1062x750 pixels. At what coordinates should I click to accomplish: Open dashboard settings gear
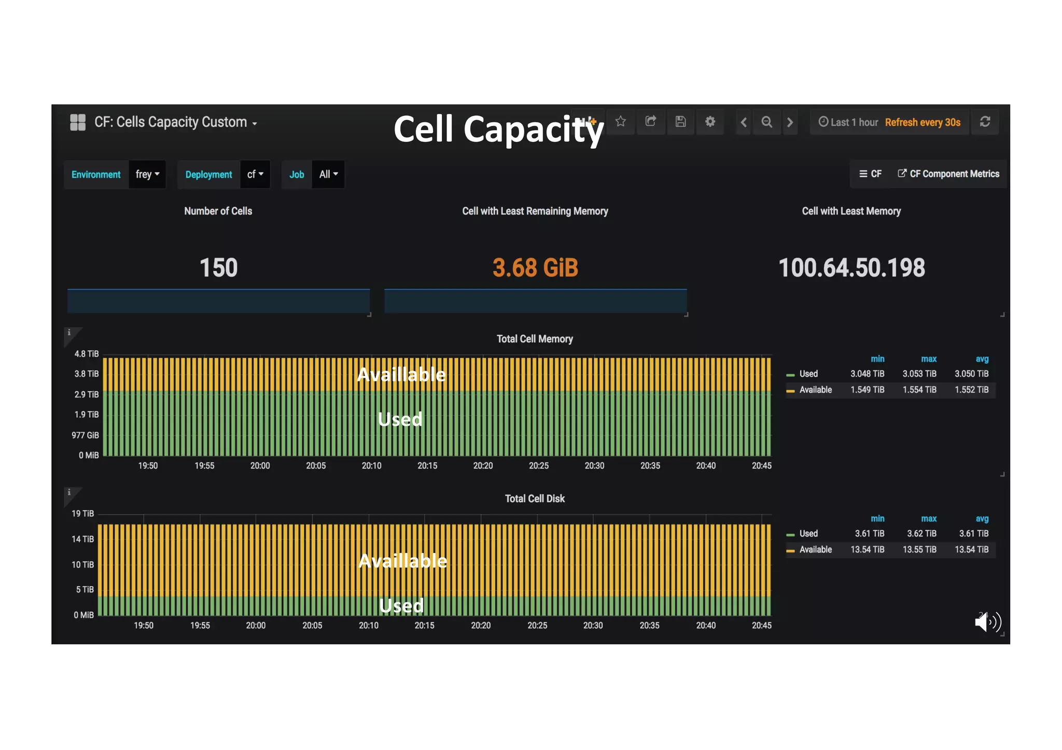[x=710, y=122]
